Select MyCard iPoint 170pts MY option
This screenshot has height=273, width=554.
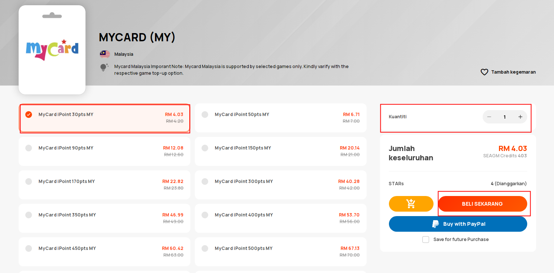point(104,185)
